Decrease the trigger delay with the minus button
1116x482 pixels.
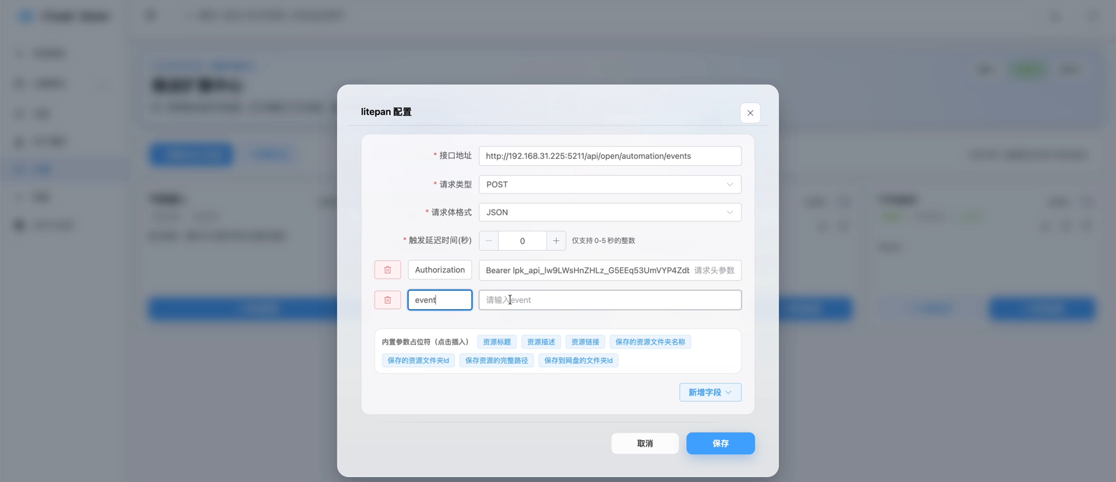tap(489, 241)
